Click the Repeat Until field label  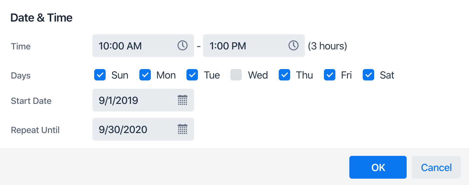click(35, 130)
